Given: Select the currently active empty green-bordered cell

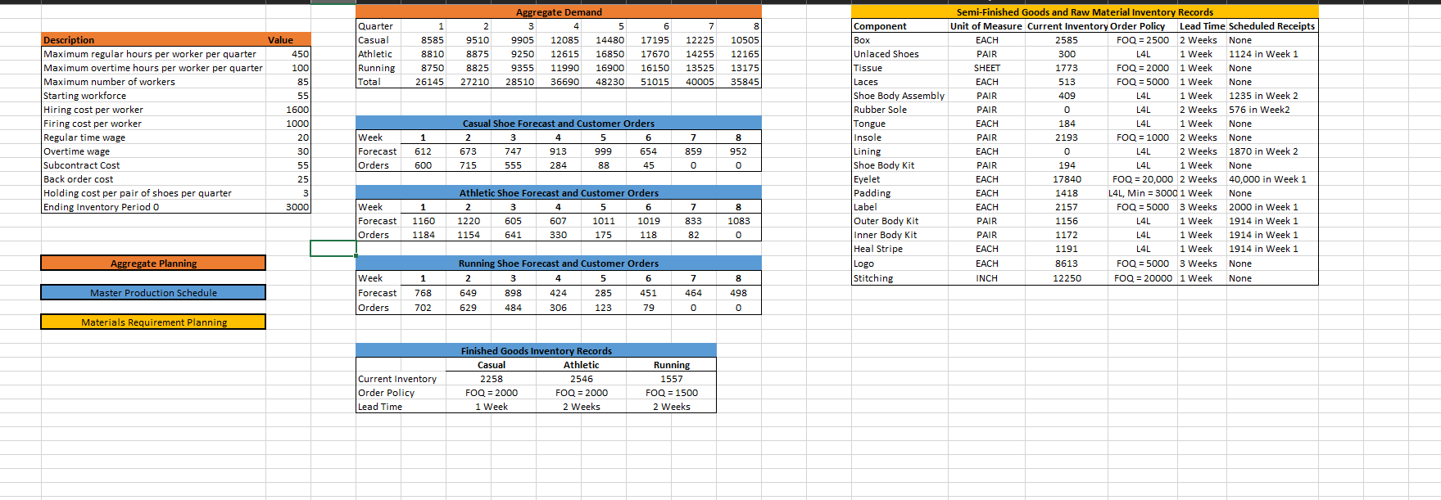Looking at the screenshot, I should (333, 248).
